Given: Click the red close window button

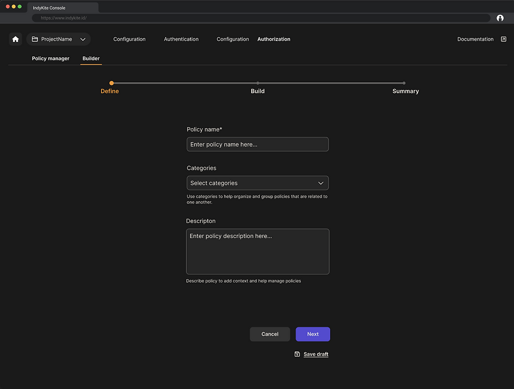Looking at the screenshot, I should click(x=7, y=6).
